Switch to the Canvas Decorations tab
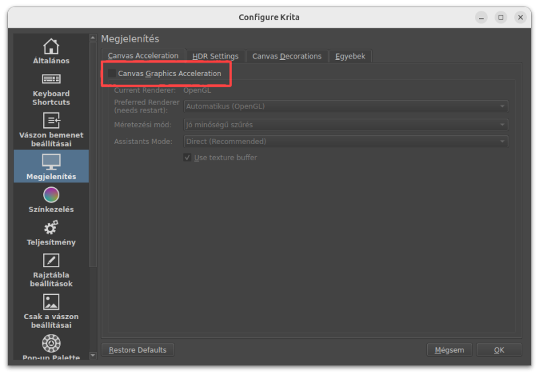 click(287, 57)
